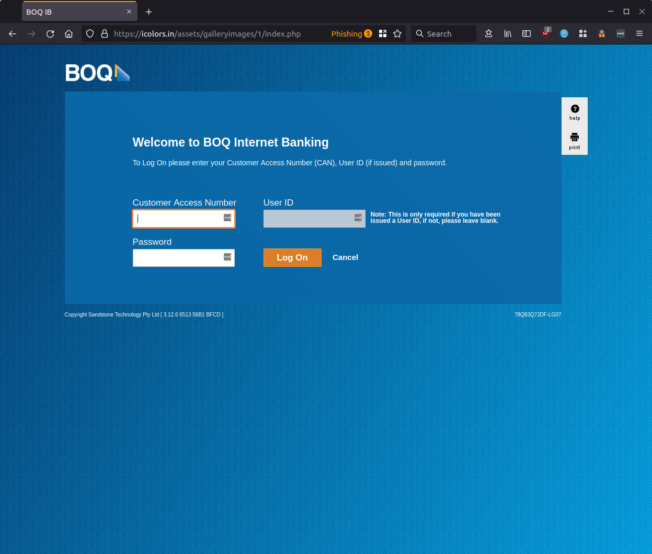Open the Firefox library icon

pyautogui.click(x=507, y=33)
